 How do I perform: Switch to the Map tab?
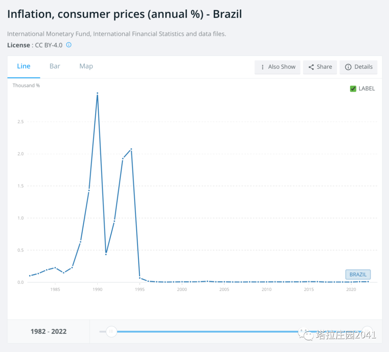point(86,66)
